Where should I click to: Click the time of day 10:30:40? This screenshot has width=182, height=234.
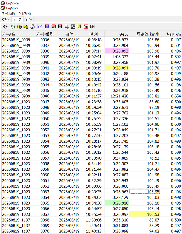(x=94, y=158)
